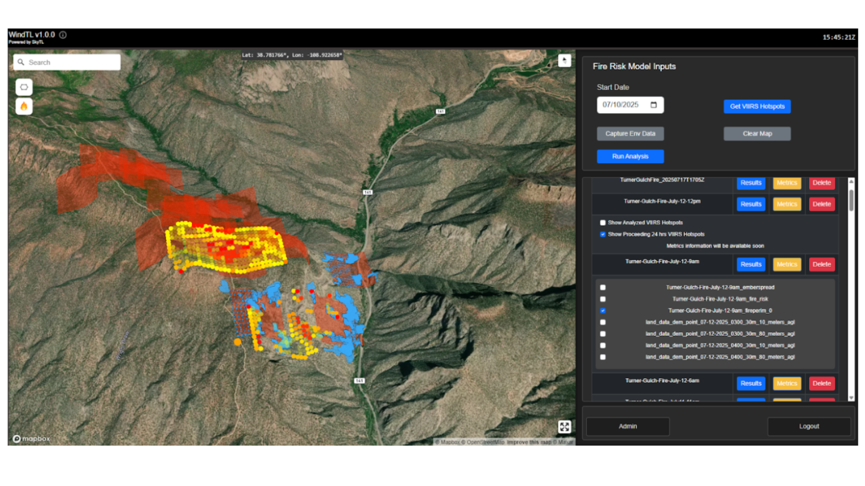Enable Turner-Gulch-Fire-July-12-9am_emberspread layer
Image resolution: width=865 pixels, height=486 pixels.
(x=603, y=287)
